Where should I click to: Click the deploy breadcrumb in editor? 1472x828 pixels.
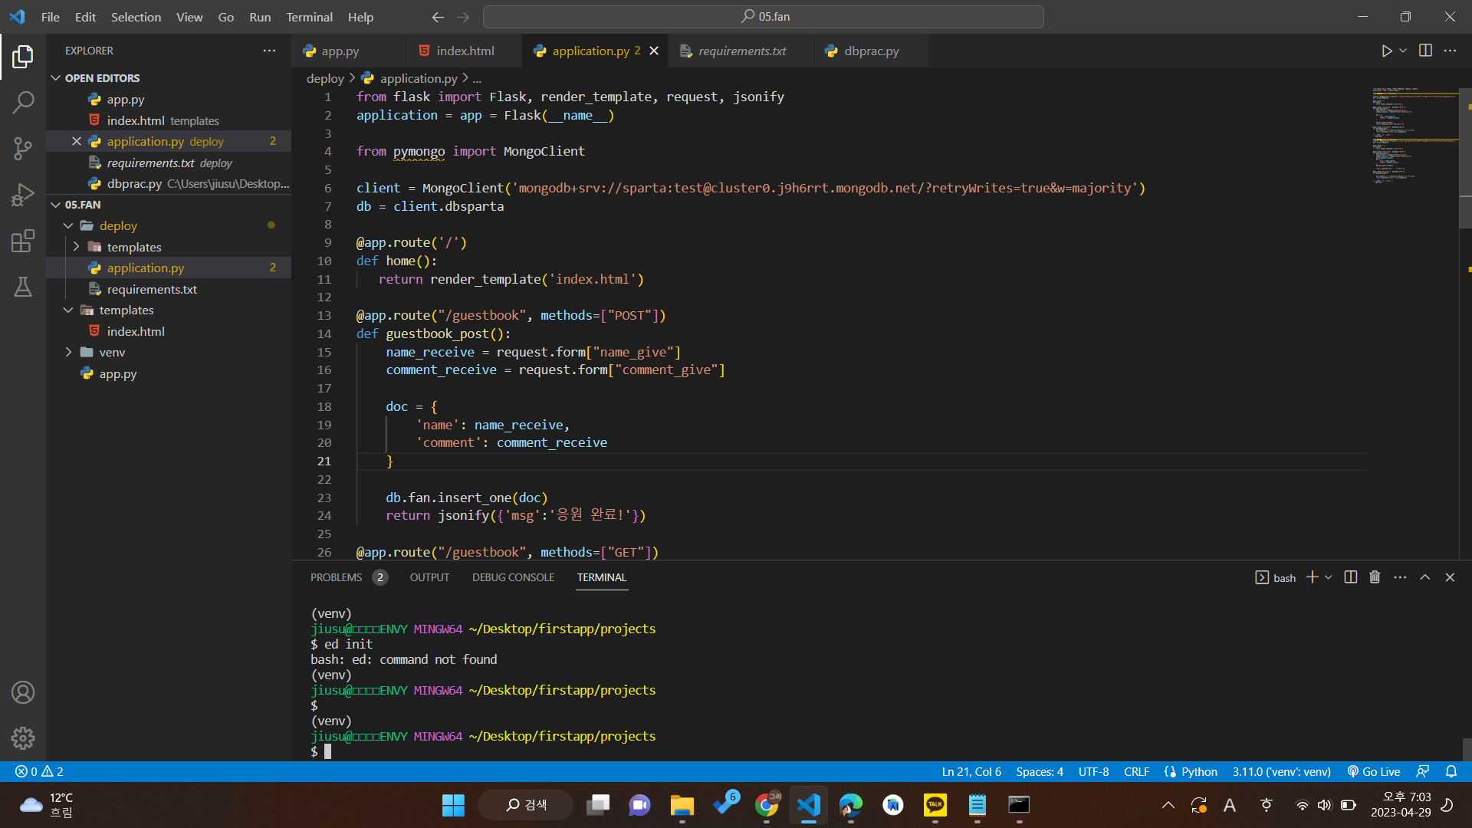click(325, 78)
